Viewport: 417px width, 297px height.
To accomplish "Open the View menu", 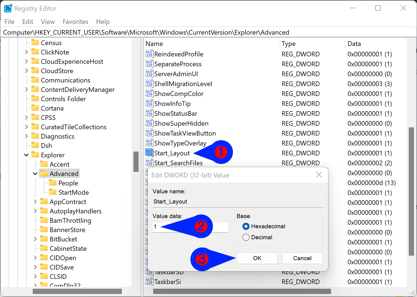I will (x=48, y=22).
